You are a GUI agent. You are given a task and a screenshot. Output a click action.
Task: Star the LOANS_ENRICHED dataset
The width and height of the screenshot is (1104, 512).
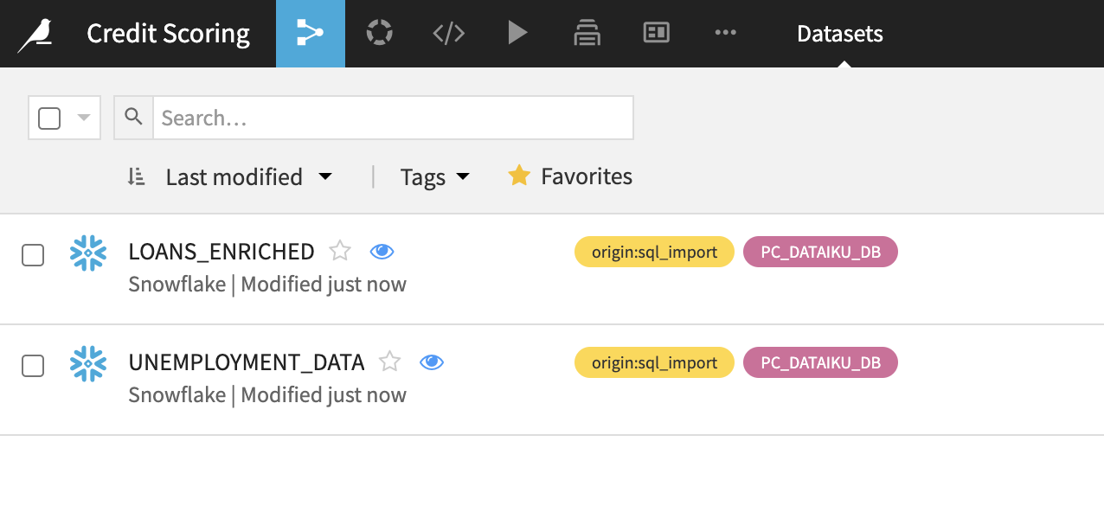click(340, 252)
